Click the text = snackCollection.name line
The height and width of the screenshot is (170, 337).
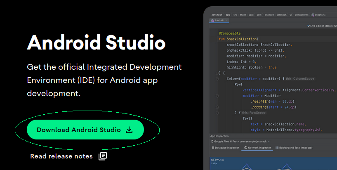coord(278,124)
